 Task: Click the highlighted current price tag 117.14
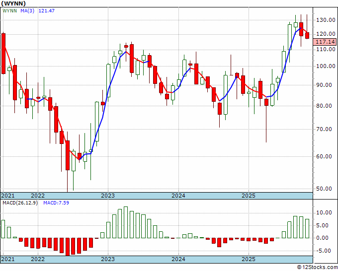(325, 42)
